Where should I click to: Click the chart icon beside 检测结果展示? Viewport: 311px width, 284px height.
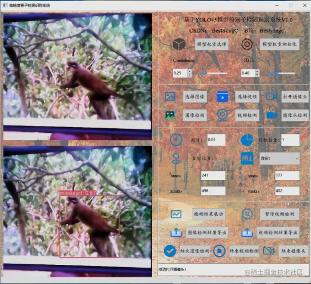[176, 214]
